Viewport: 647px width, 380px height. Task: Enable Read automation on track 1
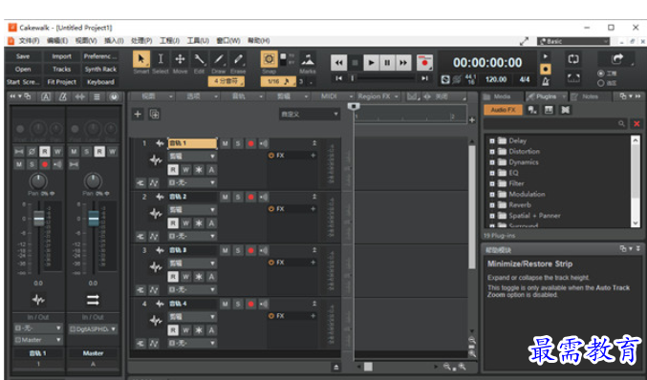(x=173, y=170)
